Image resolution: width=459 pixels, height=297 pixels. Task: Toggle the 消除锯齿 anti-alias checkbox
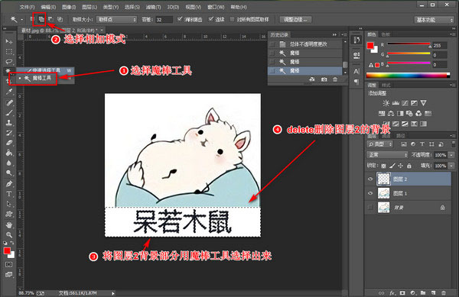coord(180,19)
